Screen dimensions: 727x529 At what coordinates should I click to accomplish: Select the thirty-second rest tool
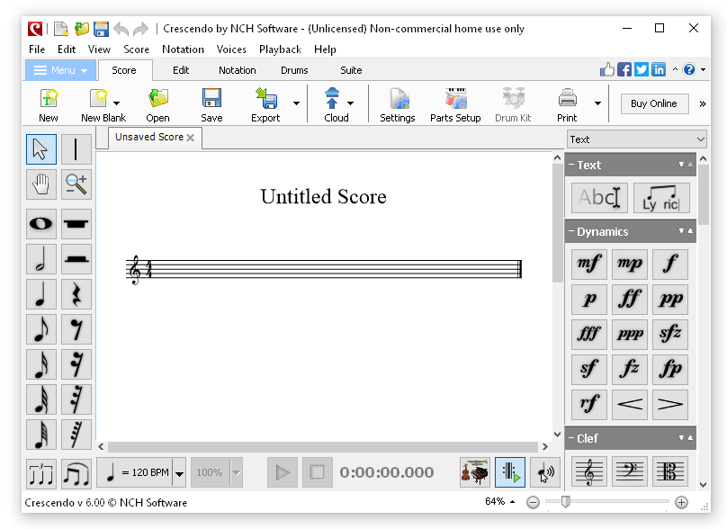(x=76, y=399)
